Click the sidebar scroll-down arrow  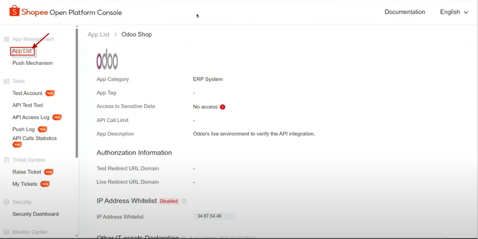coord(77,235)
